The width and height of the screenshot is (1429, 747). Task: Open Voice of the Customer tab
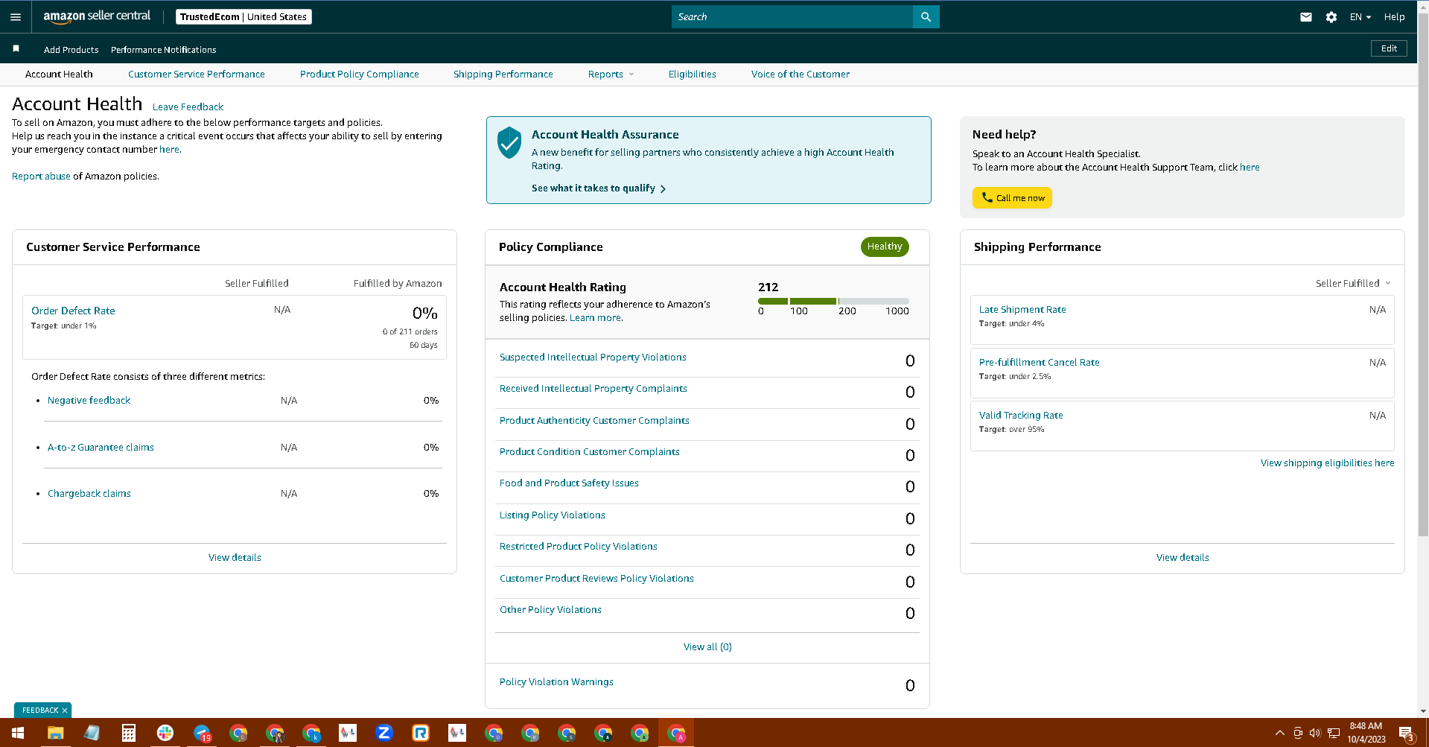(x=801, y=74)
